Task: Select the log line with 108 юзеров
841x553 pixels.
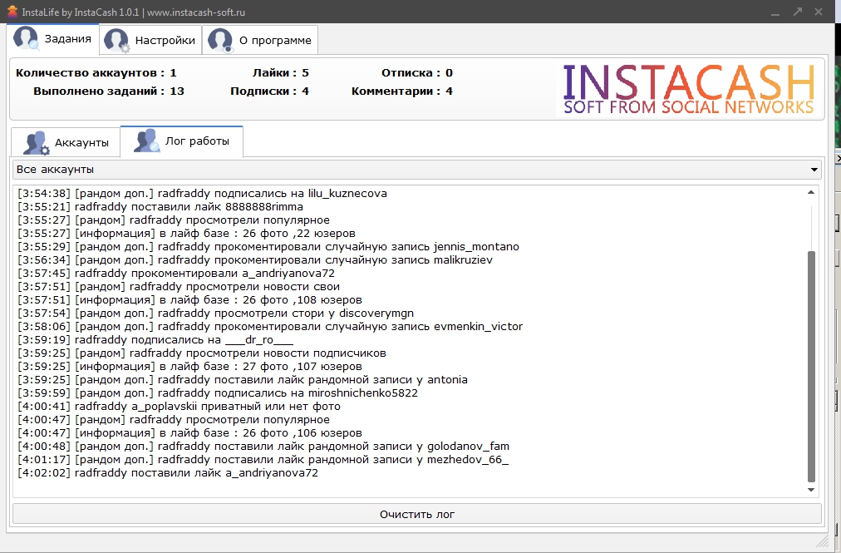Action: click(x=189, y=300)
